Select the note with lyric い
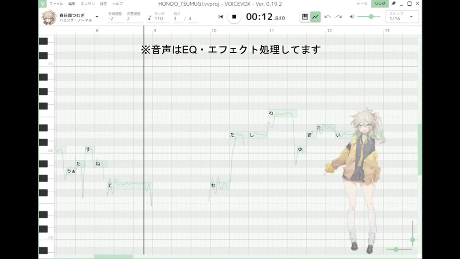The height and width of the screenshot is (259, 460). coord(345,135)
